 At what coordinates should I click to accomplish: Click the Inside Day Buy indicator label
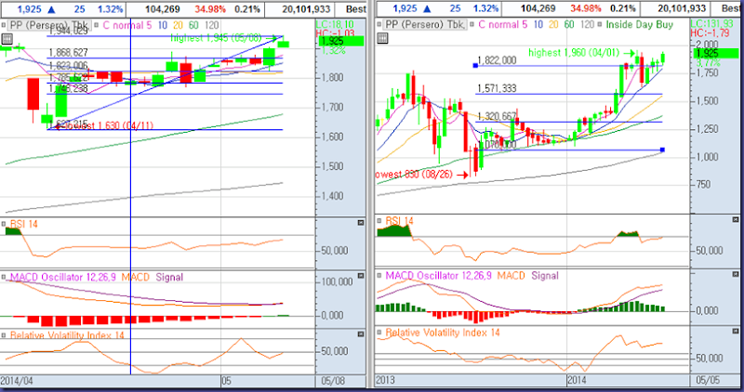[639, 24]
